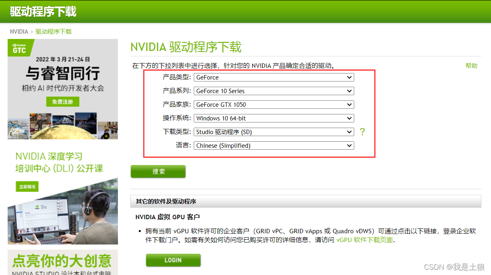Open the 产品家族 GeForce GTX 1050 dropdown

tap(274, 105)
